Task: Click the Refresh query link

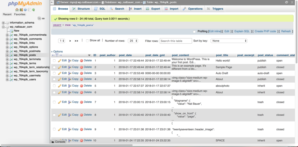Action: [286, 31]
